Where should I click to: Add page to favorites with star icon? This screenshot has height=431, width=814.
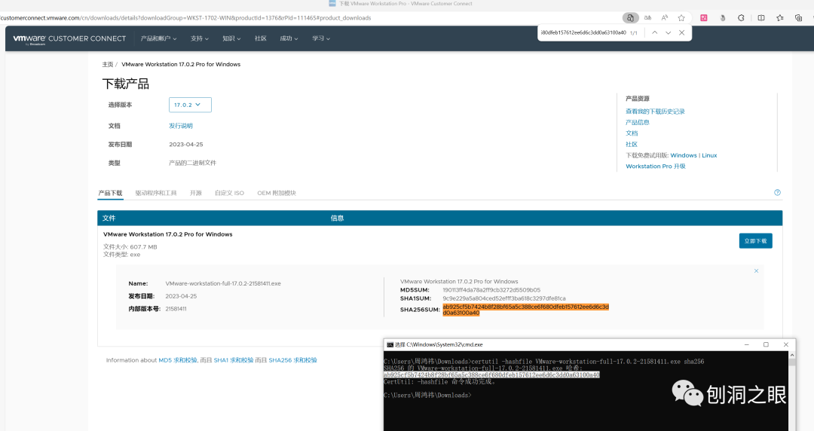[x=681, y=17]
